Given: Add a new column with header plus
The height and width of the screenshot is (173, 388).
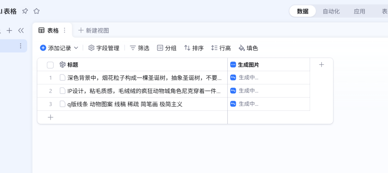Looking at the screenshot, I should coord(322,65).
